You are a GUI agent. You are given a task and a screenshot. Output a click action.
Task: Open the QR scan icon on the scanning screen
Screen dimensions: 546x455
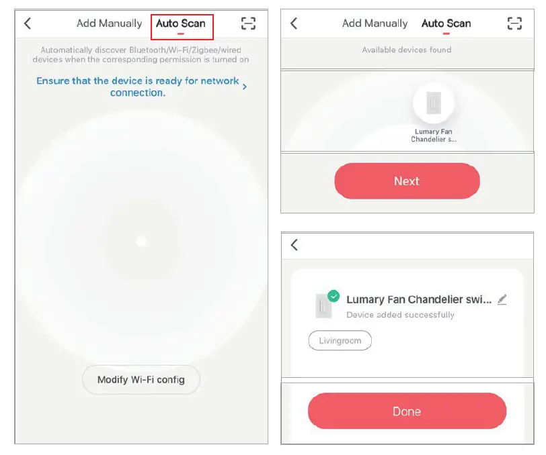click(248, 23)
